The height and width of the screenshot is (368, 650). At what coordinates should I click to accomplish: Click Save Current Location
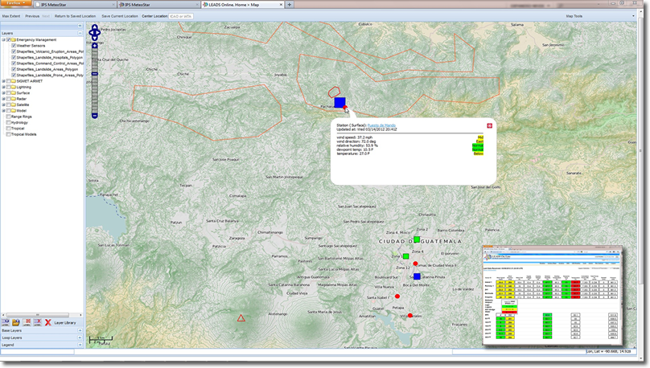[119, 16]
